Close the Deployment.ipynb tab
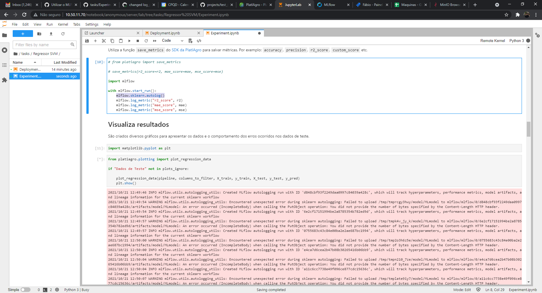Screen dimensions: 542x293 coord(199,33)
